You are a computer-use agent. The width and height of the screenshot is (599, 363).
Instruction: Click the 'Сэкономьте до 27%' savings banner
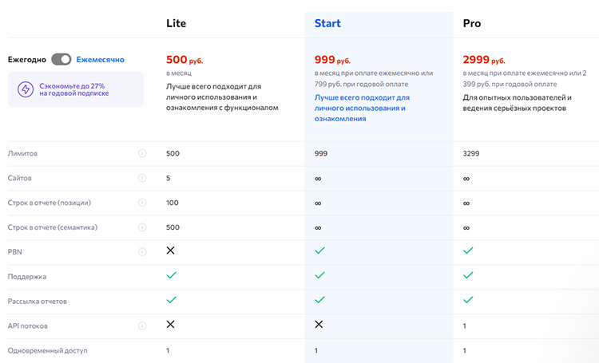75,89
